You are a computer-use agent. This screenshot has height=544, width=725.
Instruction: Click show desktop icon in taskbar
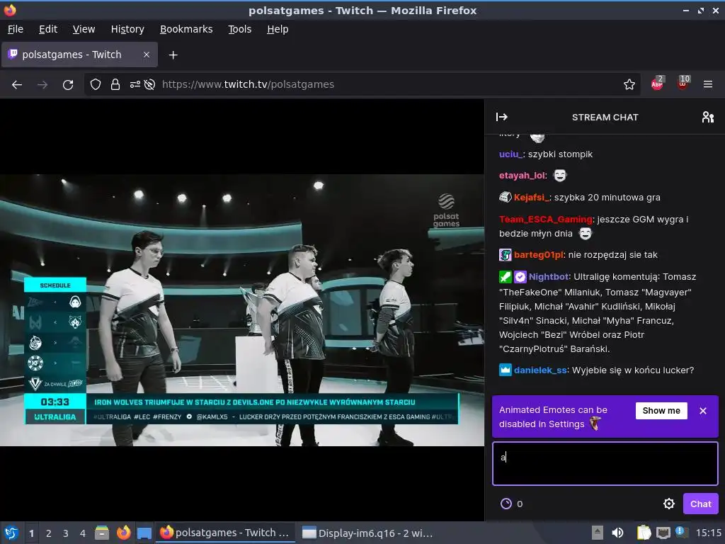[144, 533]
